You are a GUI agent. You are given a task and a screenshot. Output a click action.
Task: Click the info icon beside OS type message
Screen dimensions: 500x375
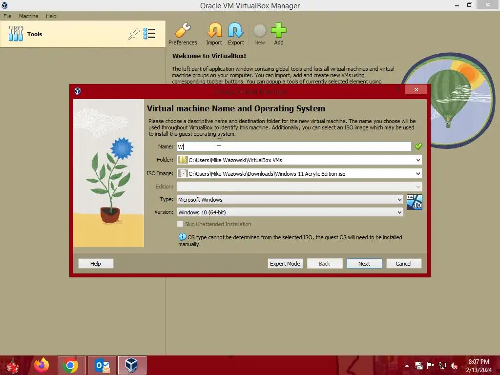pos(182,237)
